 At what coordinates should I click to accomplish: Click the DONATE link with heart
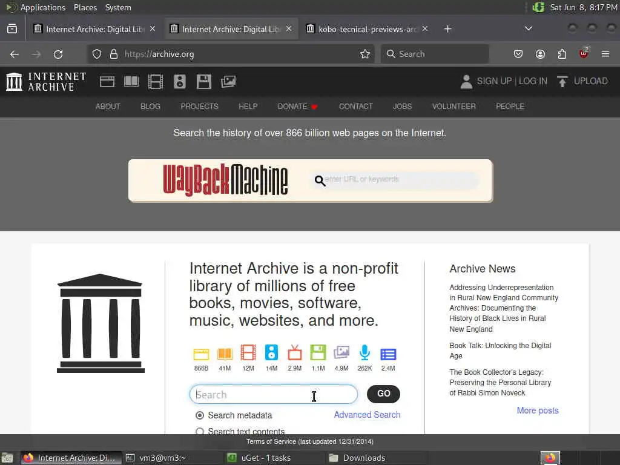(x=298, y=107)
